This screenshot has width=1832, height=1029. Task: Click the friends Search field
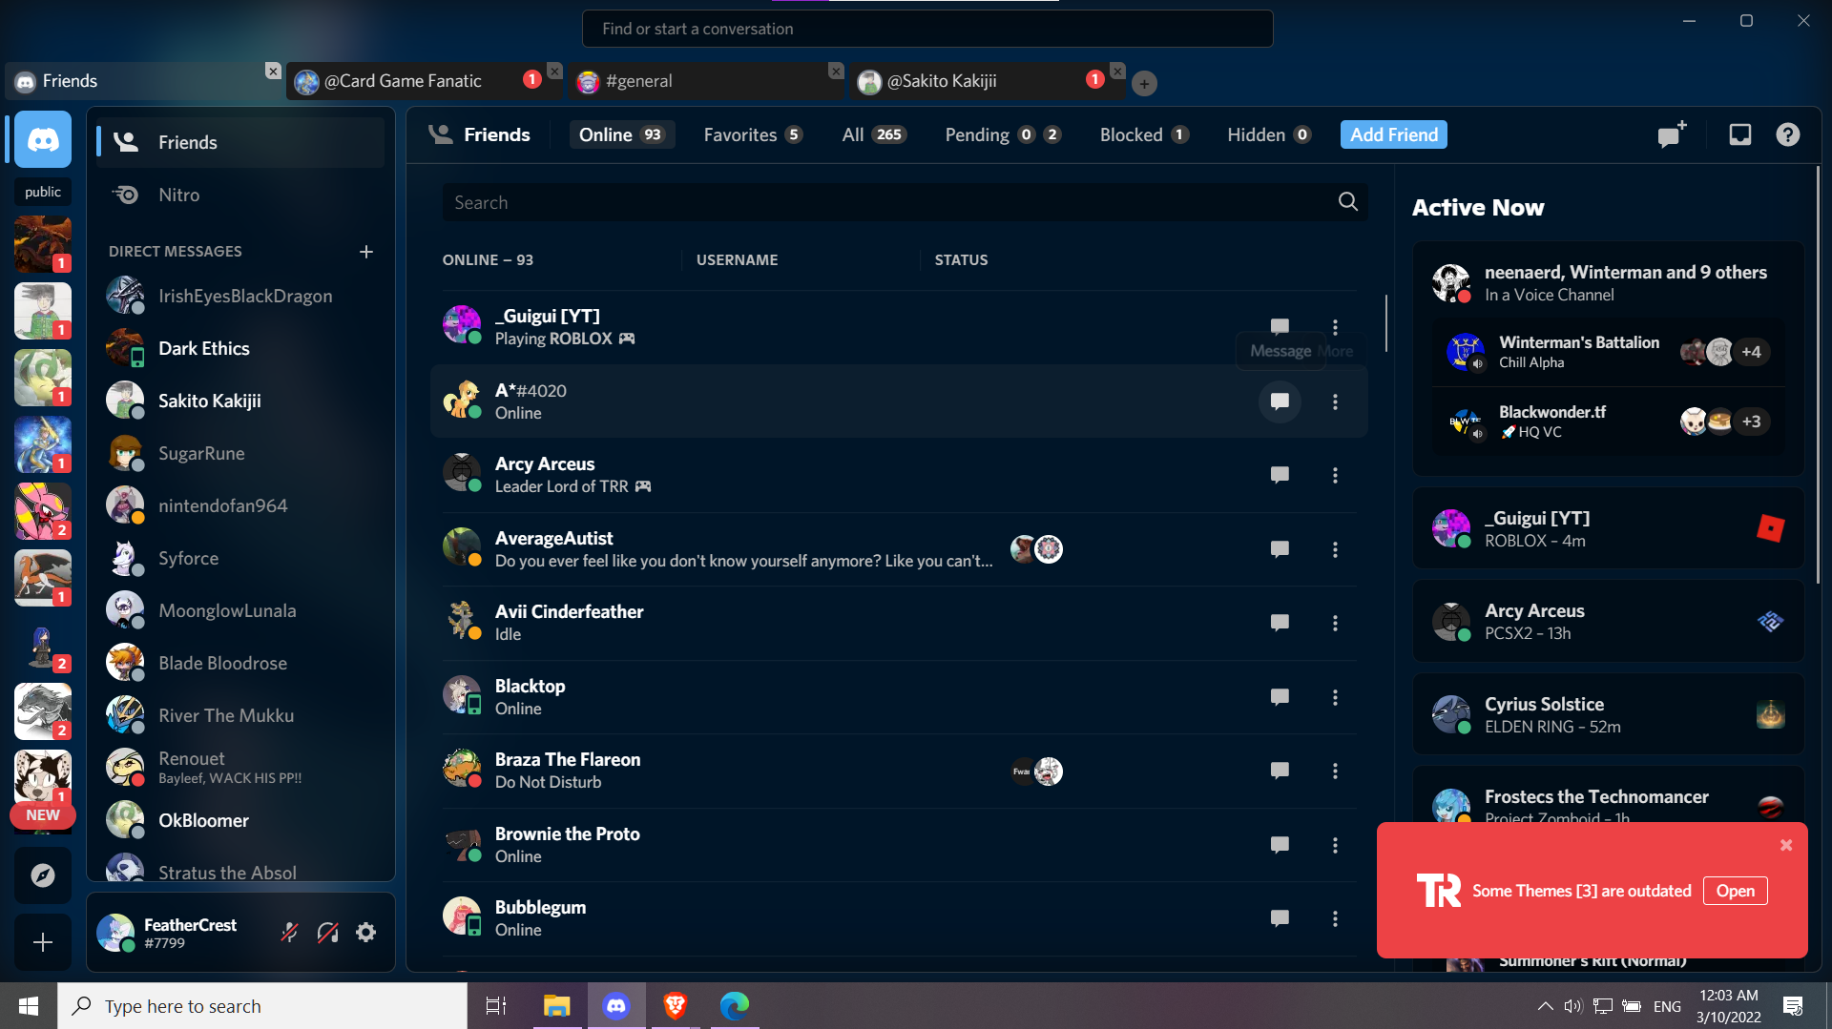point(897,201)
